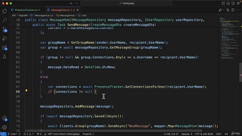Screen dimensions: 242x136
Task: Open the Extensions view
Action: 5,48
